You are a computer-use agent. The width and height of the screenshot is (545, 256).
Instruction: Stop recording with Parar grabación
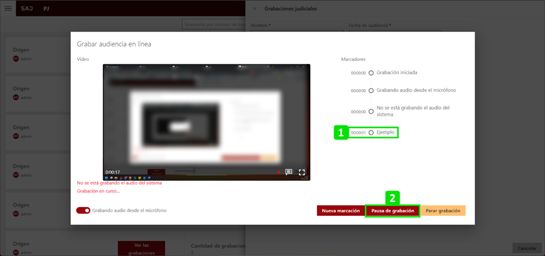(442, 211)
